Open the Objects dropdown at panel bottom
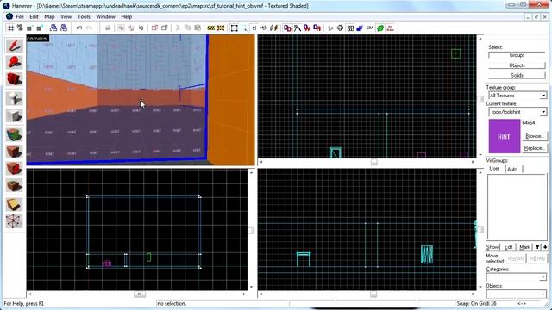The width and height of the screenshot is (552, 310). click(516, 294)
